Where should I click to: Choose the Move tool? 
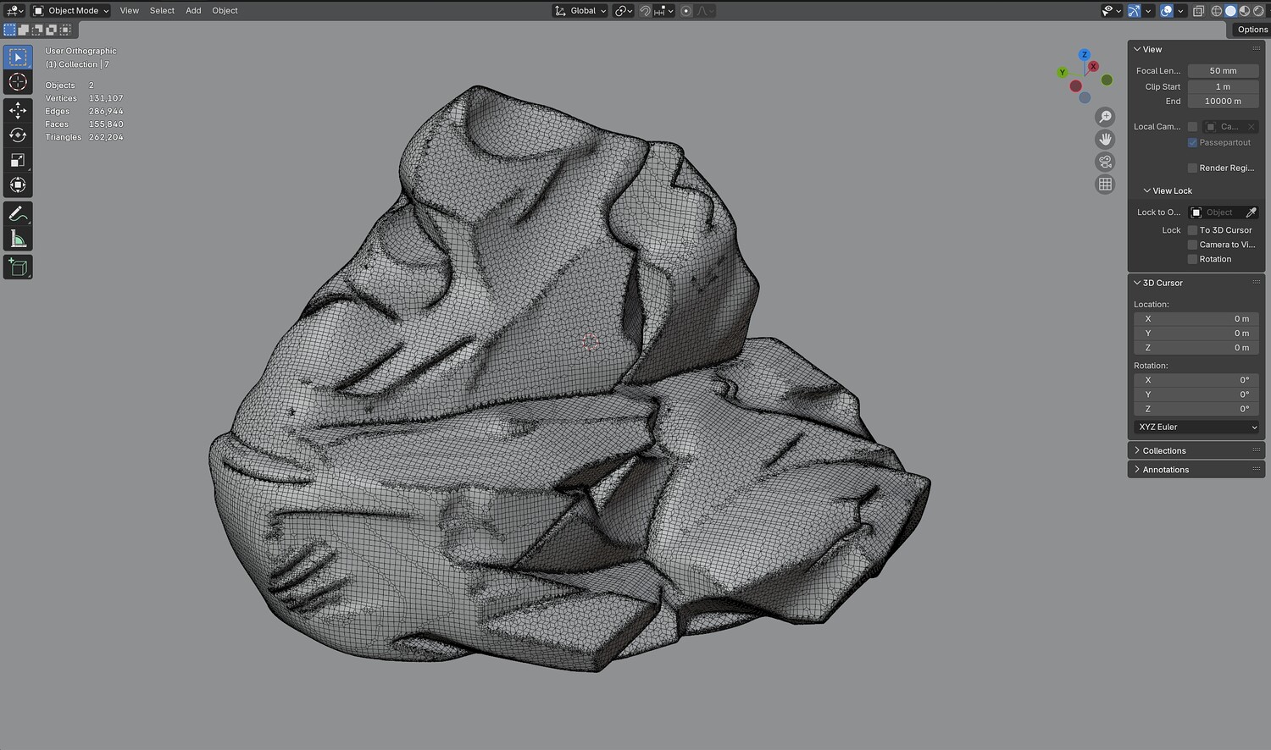point(18,110)
